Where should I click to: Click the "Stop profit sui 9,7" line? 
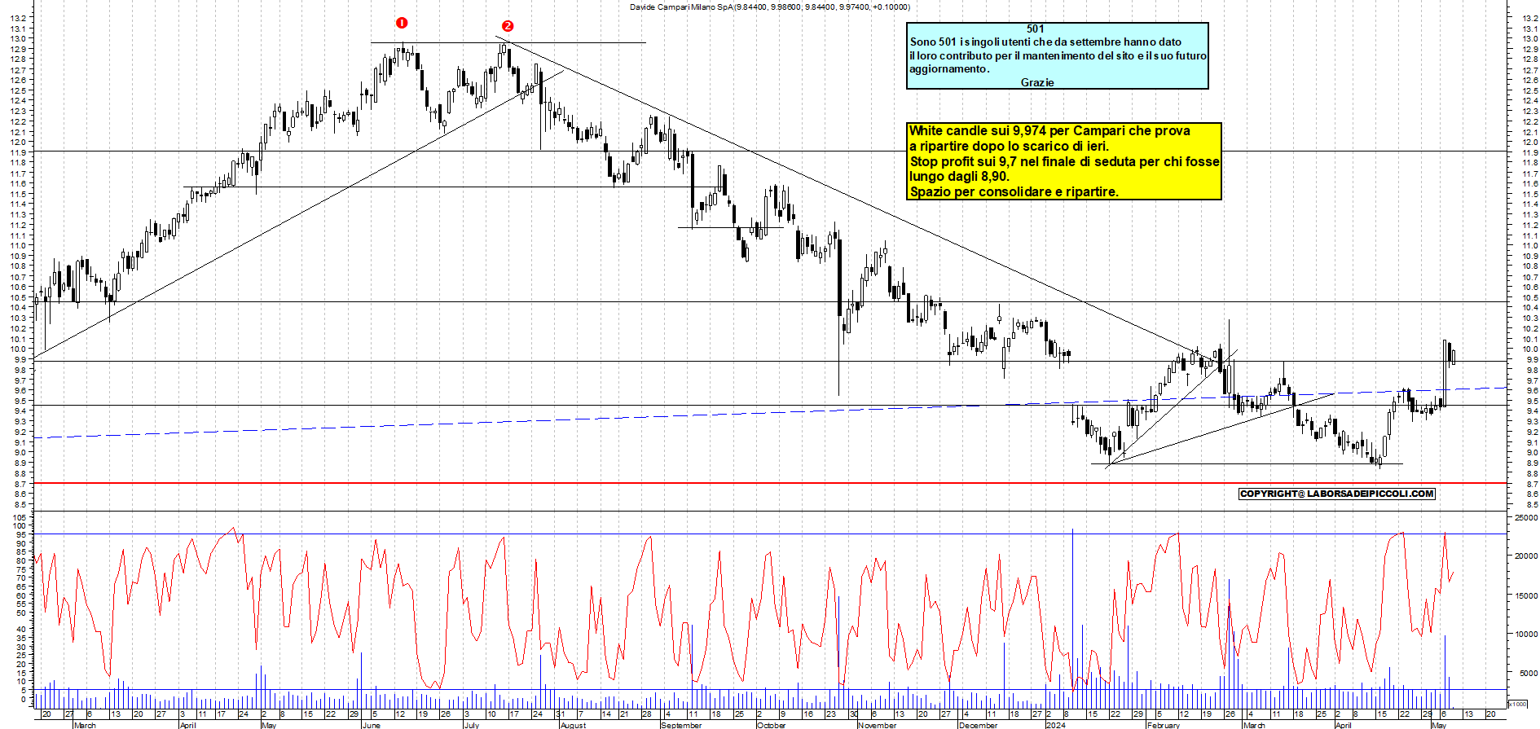click(x=1064, y=161)
